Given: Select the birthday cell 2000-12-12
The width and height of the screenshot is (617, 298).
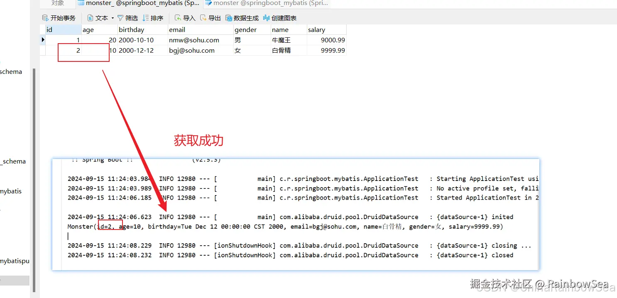Looking at the screenshot, I should click(142, 50).
